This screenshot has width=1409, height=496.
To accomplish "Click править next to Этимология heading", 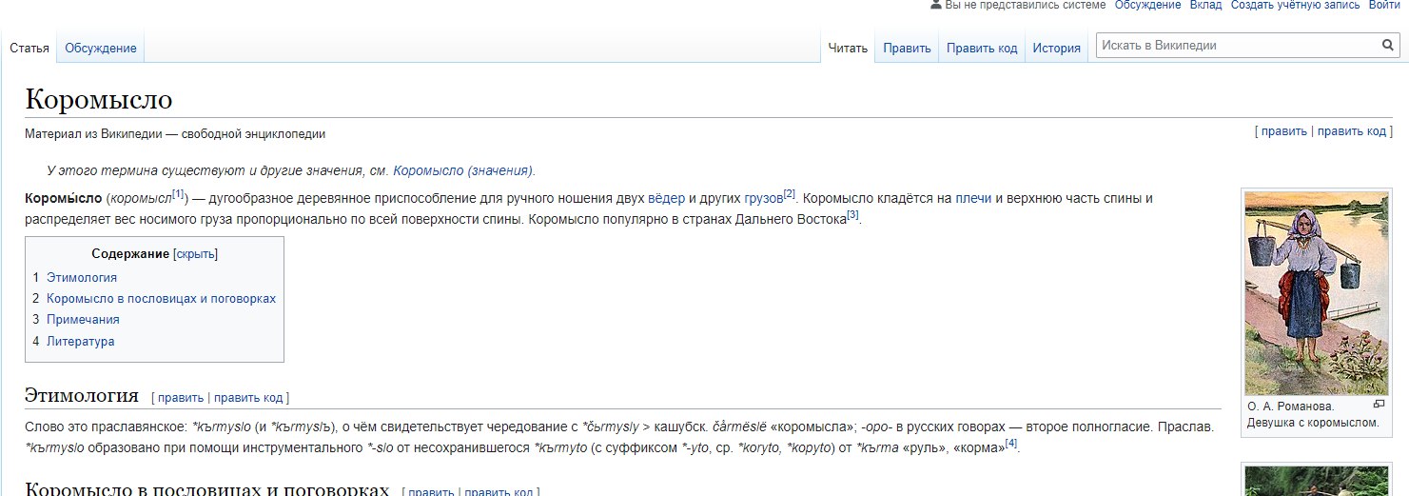I will coord(181,398).
